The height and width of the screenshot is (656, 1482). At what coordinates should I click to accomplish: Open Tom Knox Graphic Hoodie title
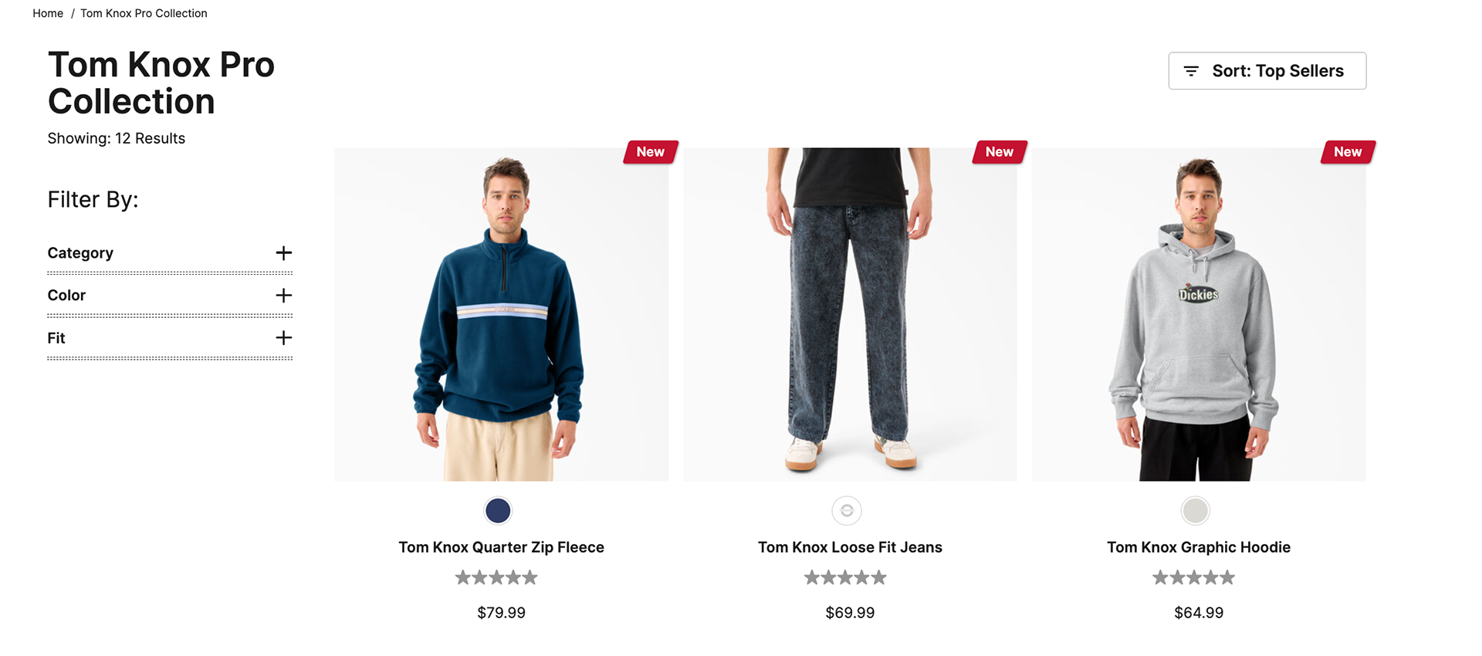(x=1199, y=547)
